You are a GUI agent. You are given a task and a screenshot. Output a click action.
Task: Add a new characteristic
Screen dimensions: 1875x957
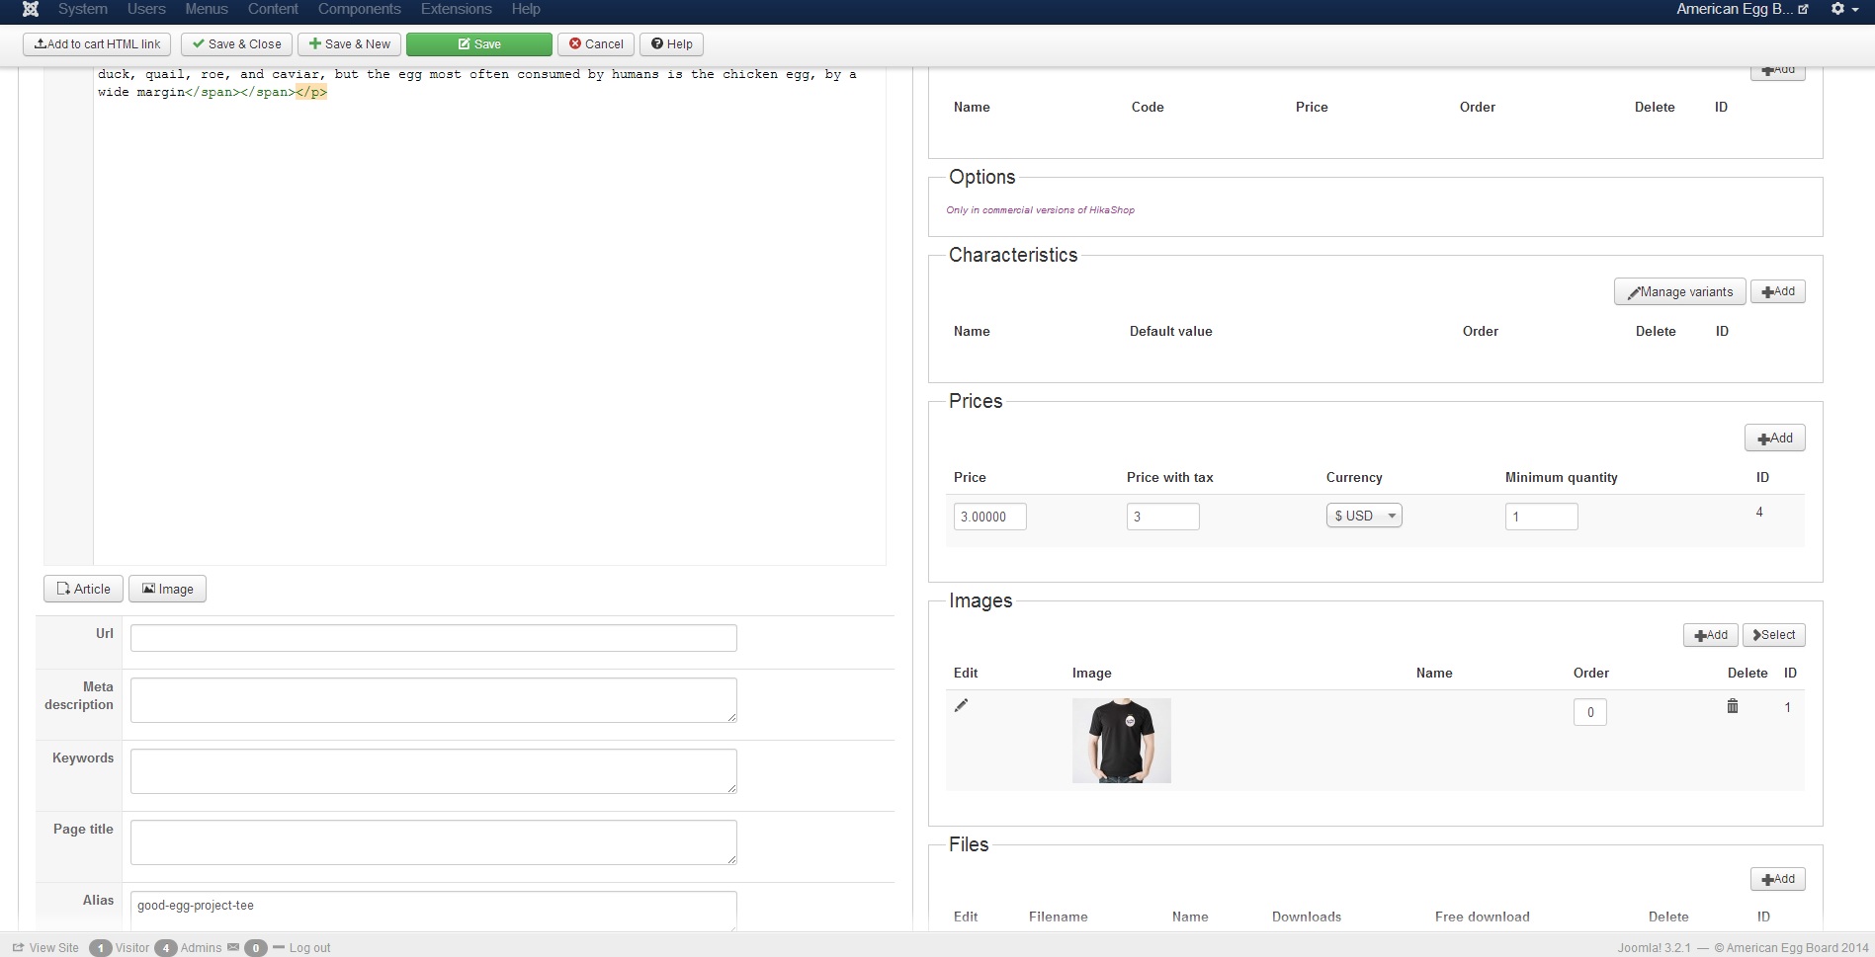click(1778, 291)
